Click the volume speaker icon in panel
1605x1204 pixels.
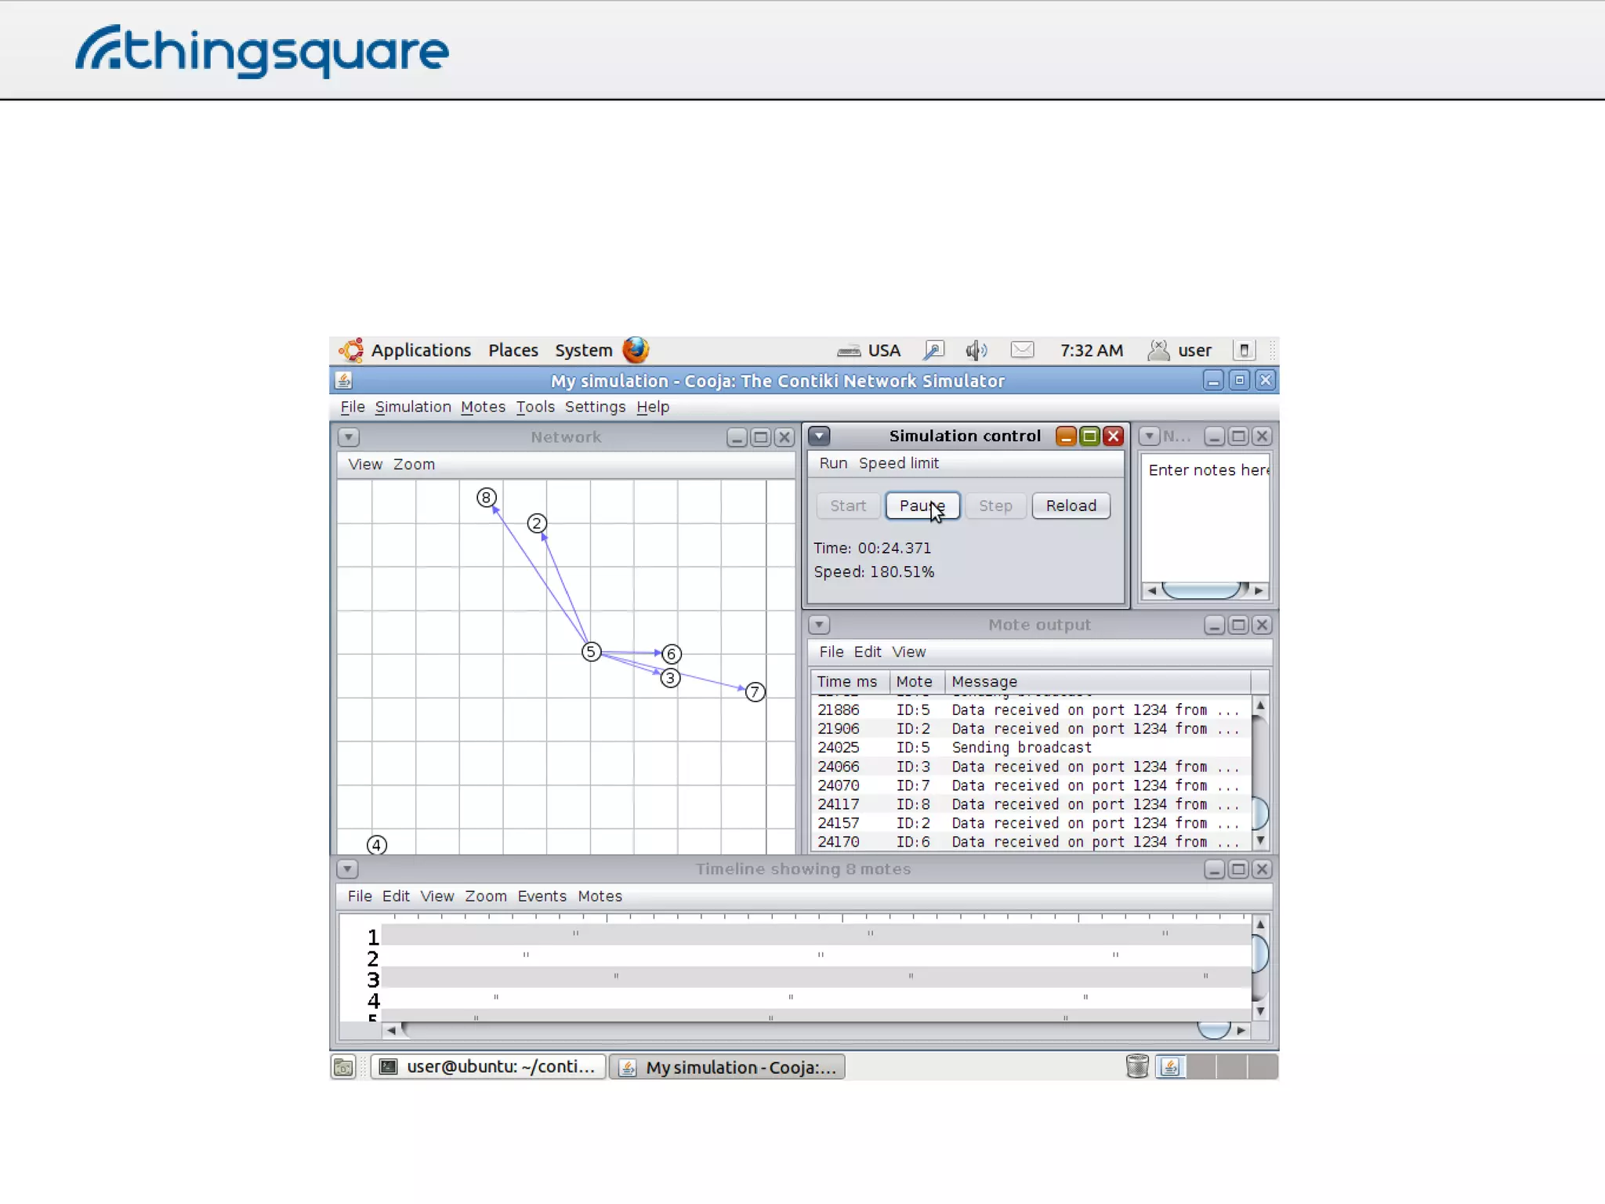976,350
